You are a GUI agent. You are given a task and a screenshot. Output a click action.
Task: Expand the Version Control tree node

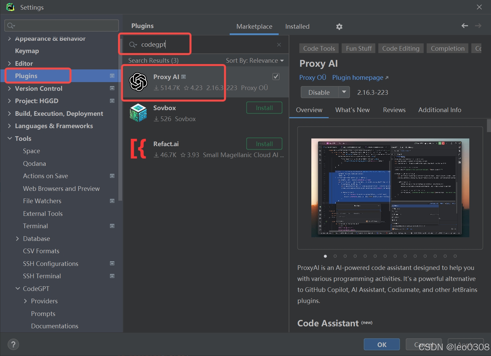click(x=9, y=88)
